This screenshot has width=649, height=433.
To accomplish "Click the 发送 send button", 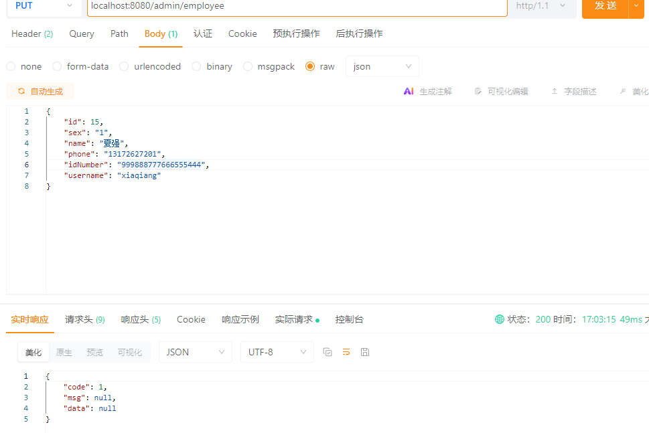I will coord(605,6).
